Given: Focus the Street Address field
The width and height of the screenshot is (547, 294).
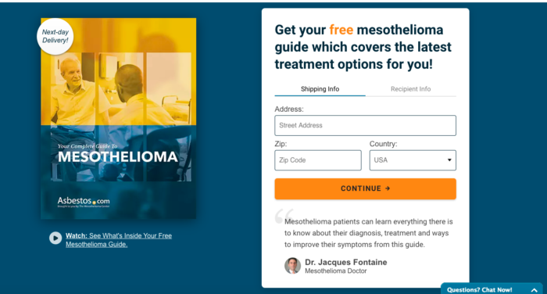Looking at the screenshot, I should pyautogui.click(x=365, y=125).
